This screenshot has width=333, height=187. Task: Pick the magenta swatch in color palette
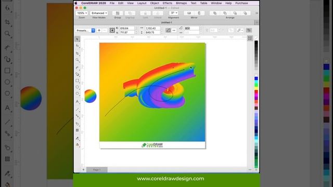click(x=256, y=95)
